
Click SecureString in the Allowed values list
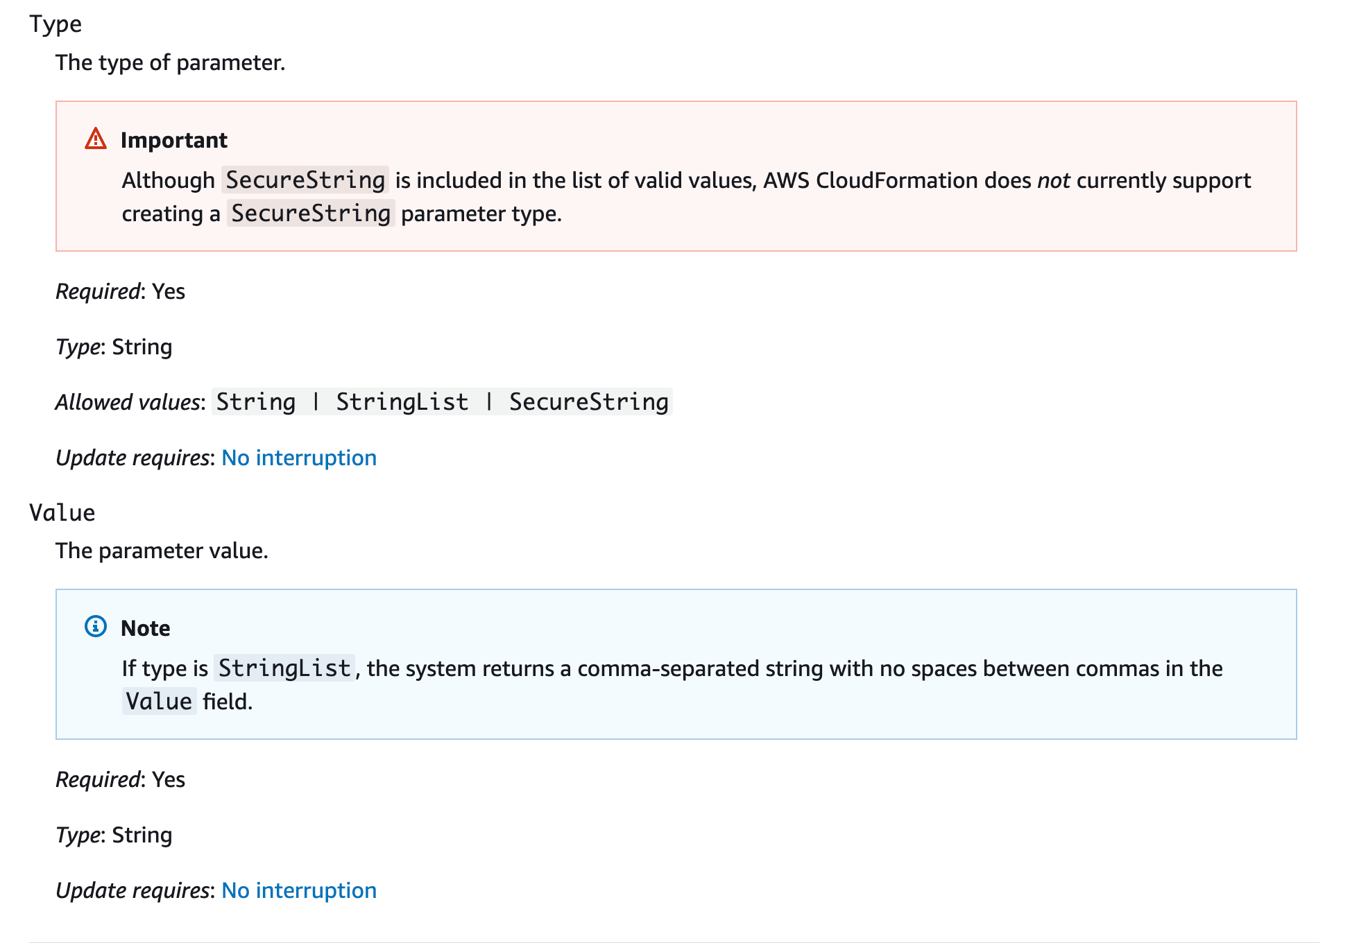point(589,402)
